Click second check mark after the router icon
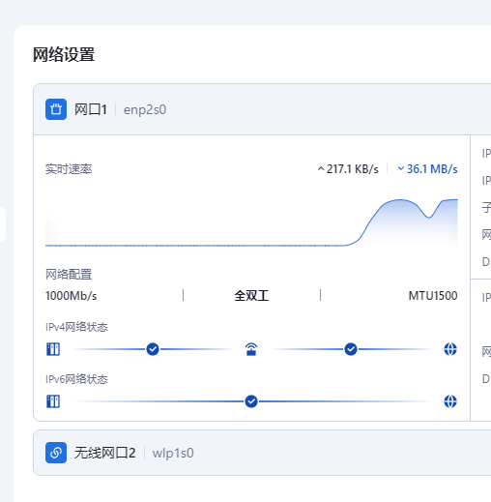Viewport: 491px width, 502px height. point(351,349)
